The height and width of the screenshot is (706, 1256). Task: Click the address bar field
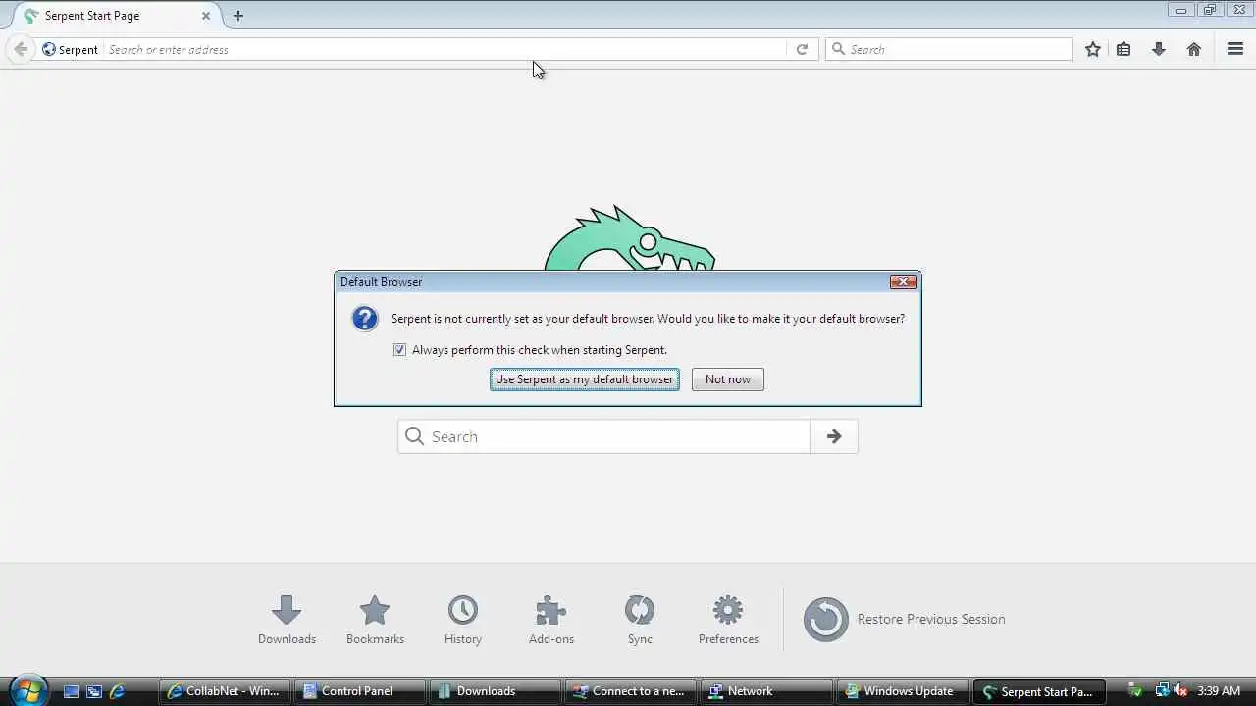pyautogui.click(x=445, y=49)
